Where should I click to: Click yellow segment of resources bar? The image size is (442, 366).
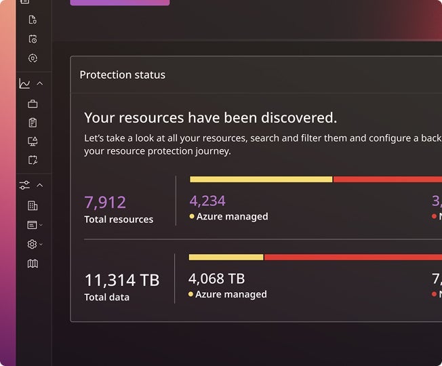pyautogui.click(x=261, y=180)
